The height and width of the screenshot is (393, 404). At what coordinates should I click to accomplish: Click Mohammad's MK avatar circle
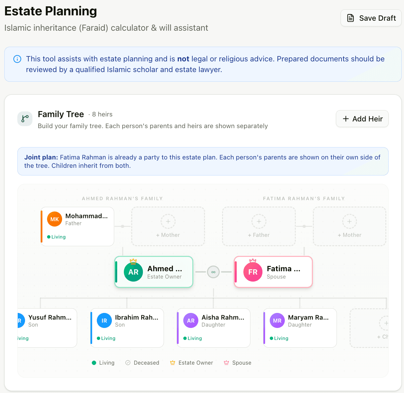pyautogui.click(x=54, y=219)
